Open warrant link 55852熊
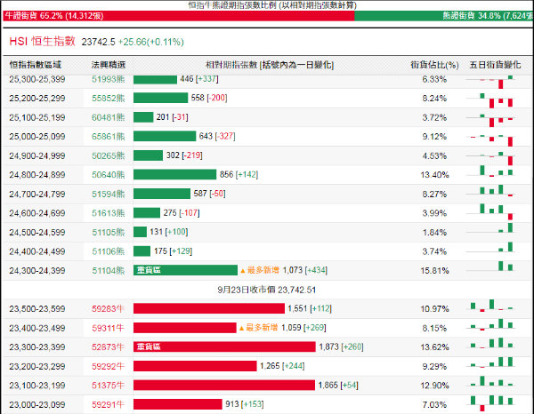Viewport: 534px width, 414px height. 109,99
